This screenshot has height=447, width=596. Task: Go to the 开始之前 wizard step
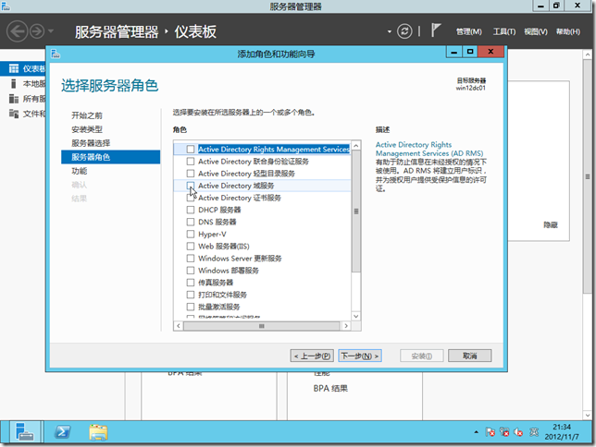point(87,115)
